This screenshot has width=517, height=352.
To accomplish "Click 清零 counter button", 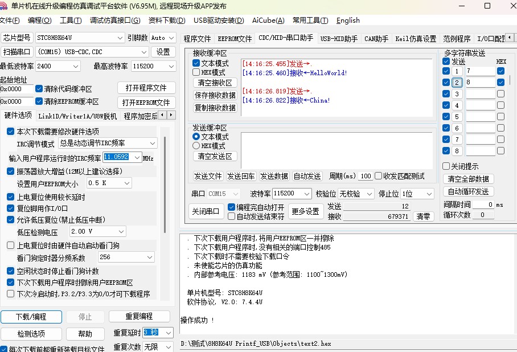I will (423, 216).
